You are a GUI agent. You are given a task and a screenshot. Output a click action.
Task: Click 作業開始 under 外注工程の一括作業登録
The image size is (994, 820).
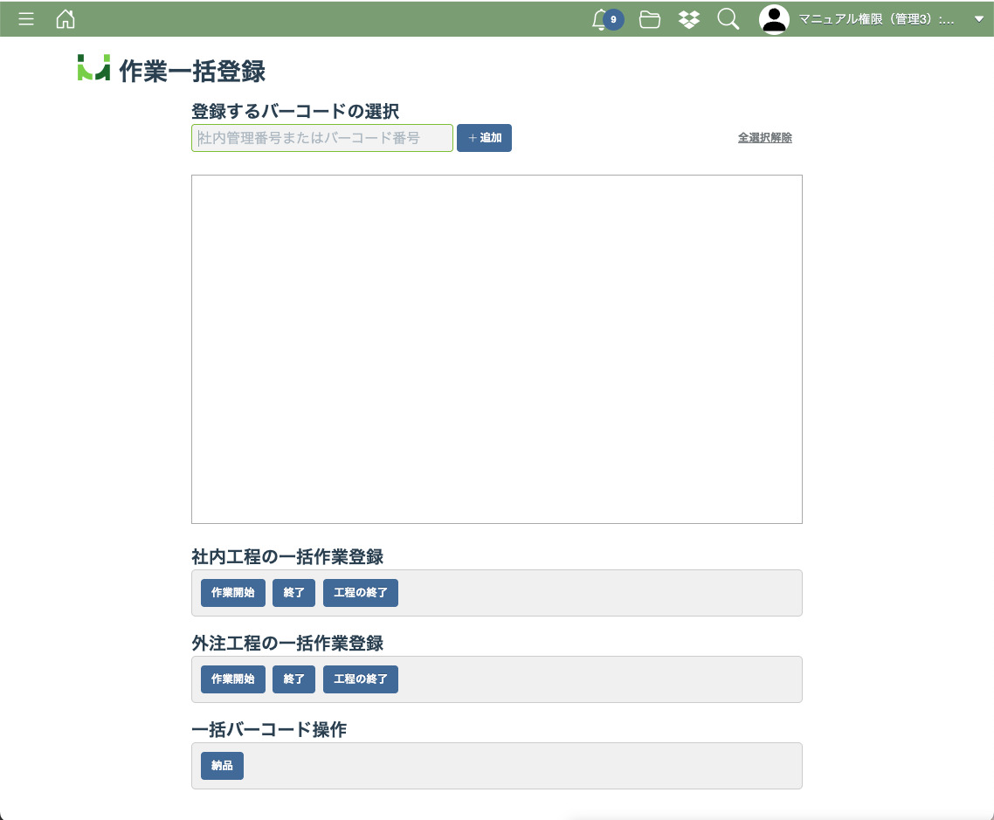click(x=232, y=679)
